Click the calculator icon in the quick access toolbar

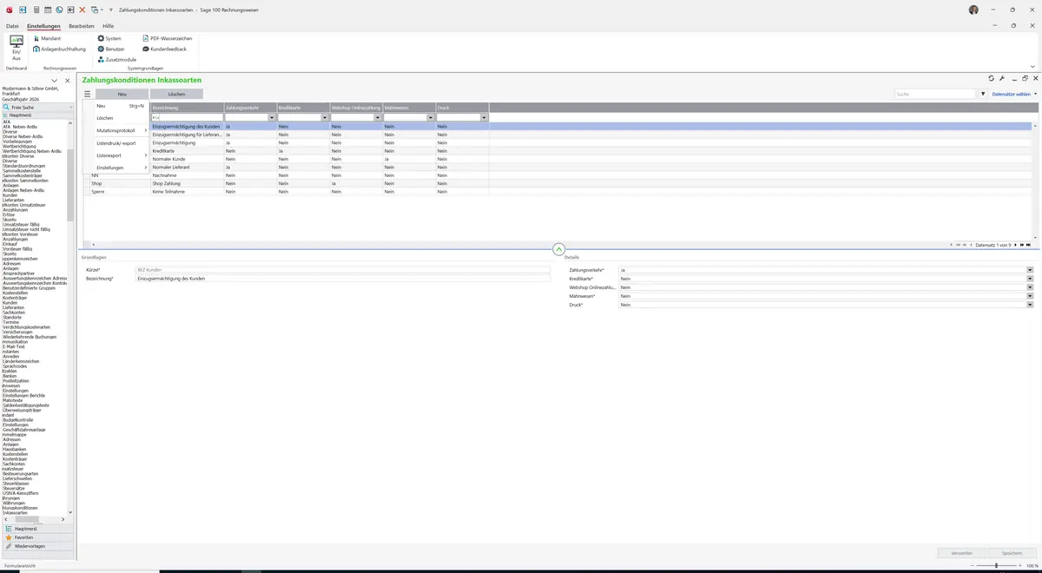[36, 10]
